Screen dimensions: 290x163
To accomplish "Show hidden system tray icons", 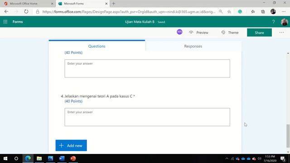I will click(x=227, y=158).
